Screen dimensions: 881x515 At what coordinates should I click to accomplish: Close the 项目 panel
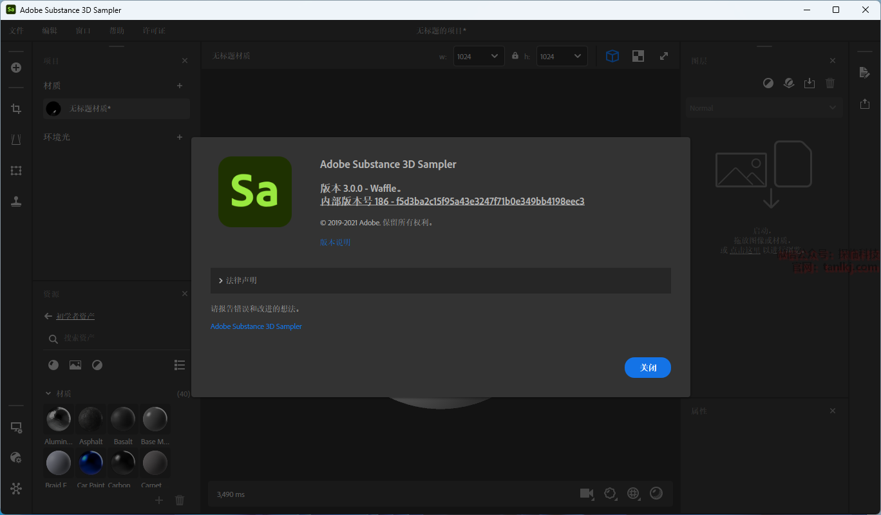185,61
